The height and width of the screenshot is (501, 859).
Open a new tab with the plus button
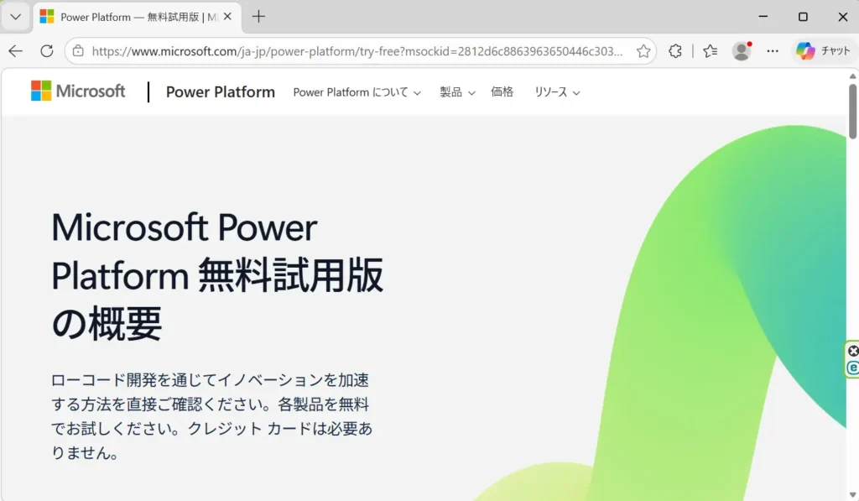point(259,17)
